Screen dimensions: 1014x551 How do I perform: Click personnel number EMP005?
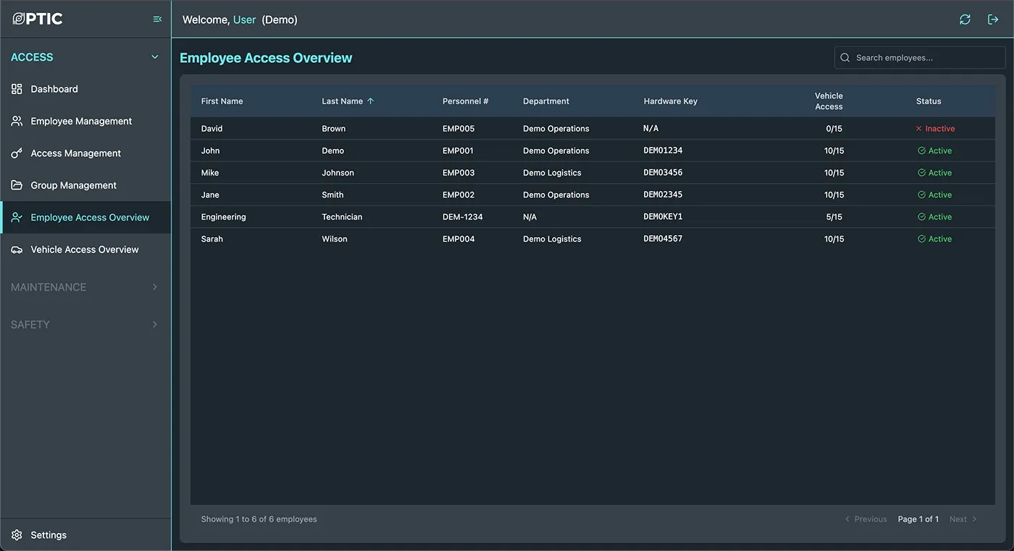458,129
